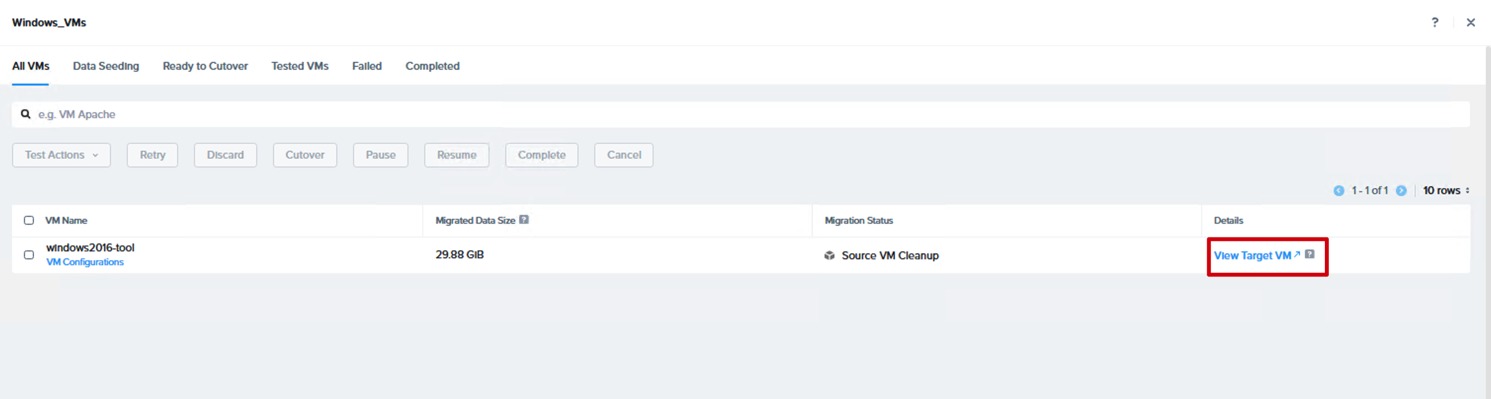
Task: Check the windows2016-tool row checkbox
Action: (29, 255)
